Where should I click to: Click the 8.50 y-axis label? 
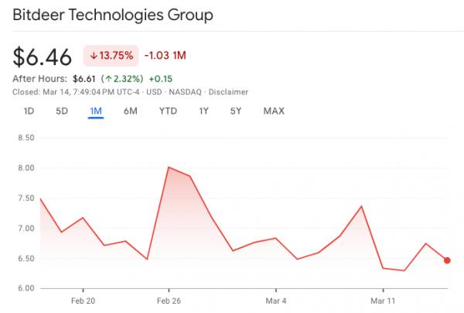click(26, 138)
